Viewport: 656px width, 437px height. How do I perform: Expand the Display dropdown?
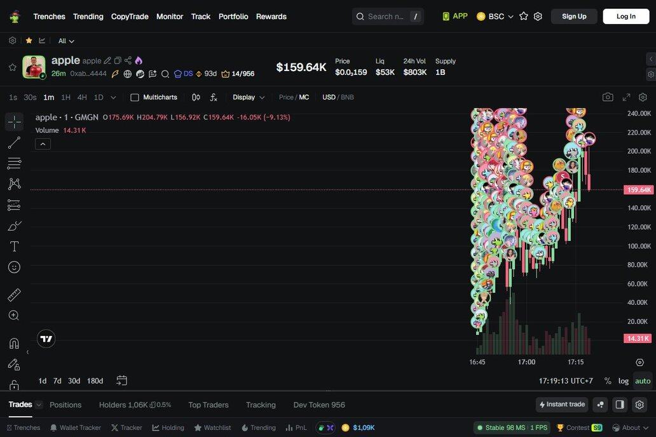click(249, 97)
